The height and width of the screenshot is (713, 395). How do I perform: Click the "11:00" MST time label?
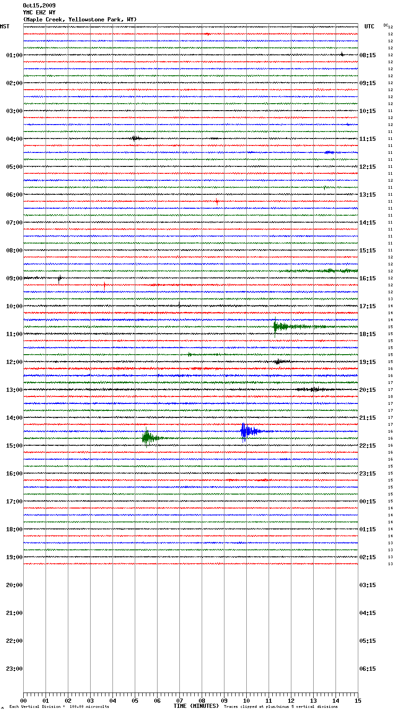point(14,334)
